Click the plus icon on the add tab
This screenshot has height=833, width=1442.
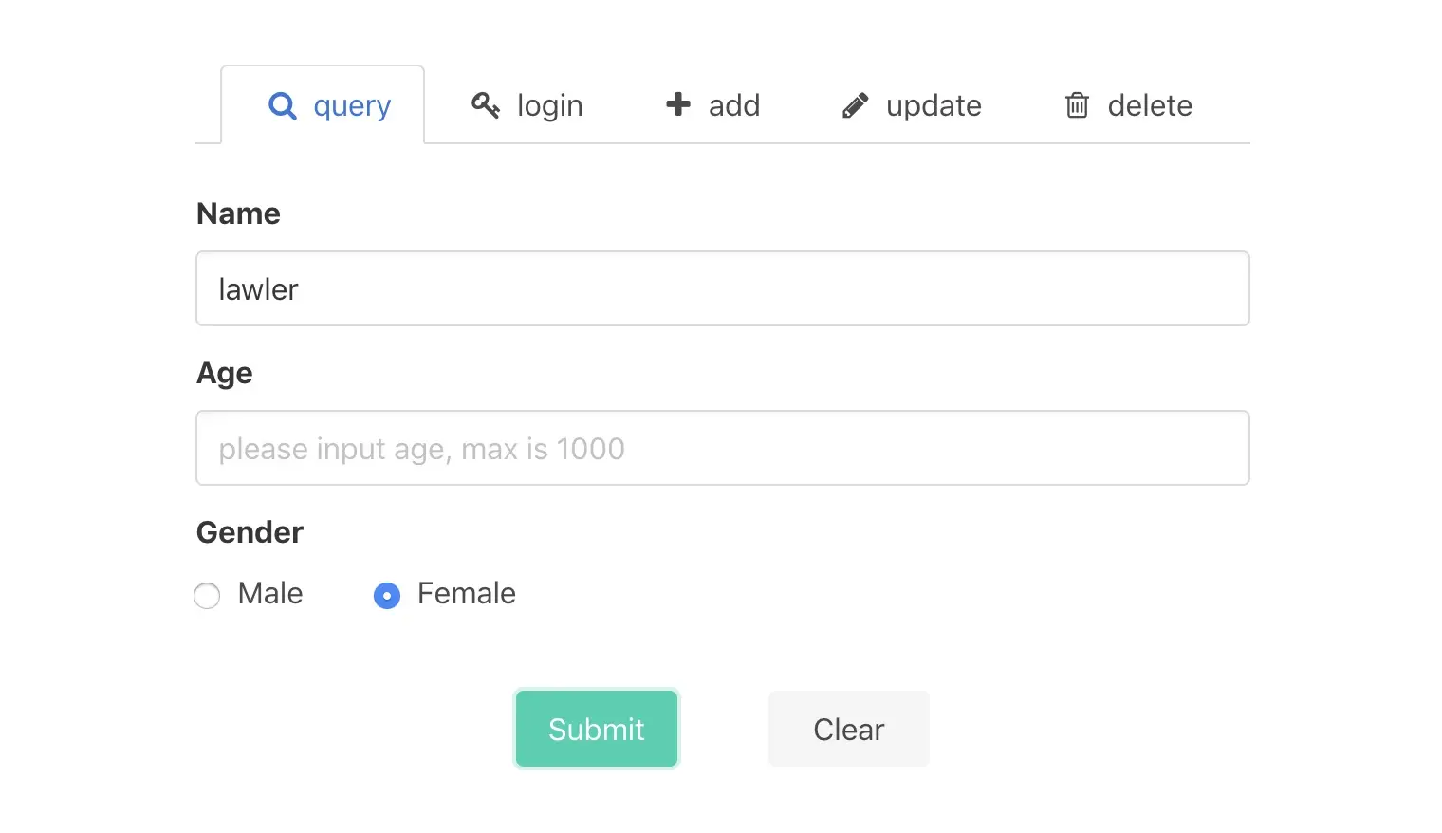(x=676, y=105)
